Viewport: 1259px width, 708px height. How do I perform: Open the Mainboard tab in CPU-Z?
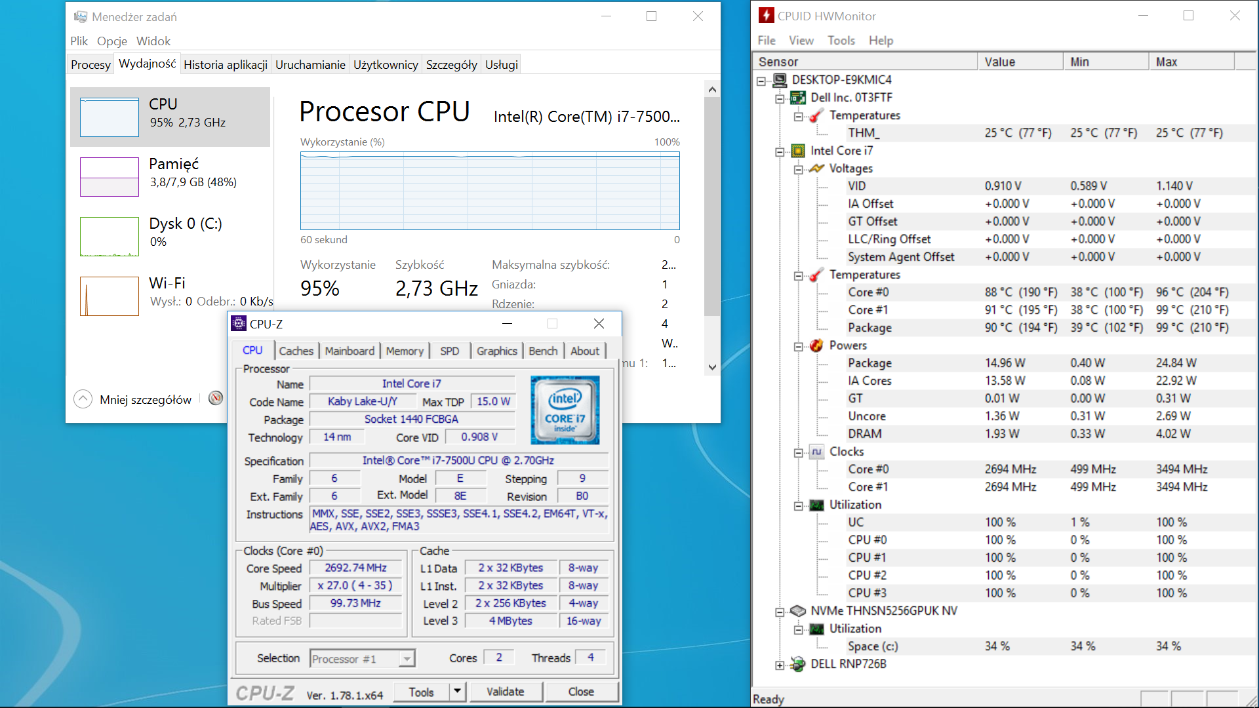350,351
